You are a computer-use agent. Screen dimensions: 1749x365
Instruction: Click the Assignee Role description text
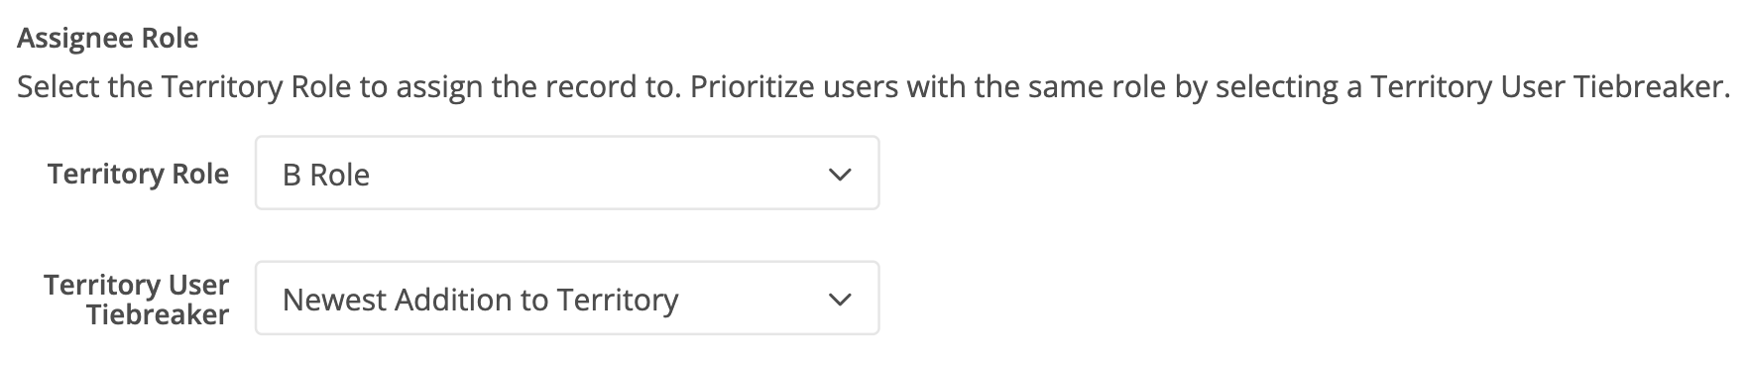point(873,87)
